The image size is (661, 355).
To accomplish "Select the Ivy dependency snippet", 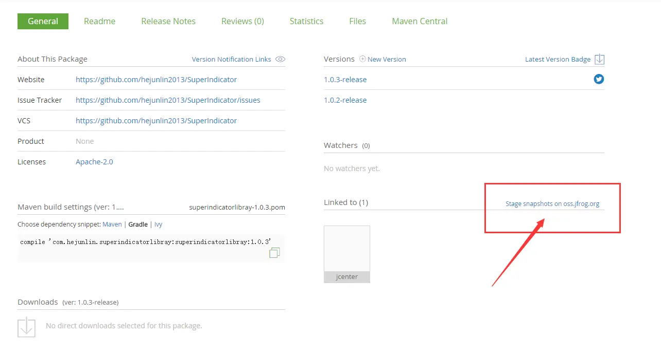I will point(158,225).
